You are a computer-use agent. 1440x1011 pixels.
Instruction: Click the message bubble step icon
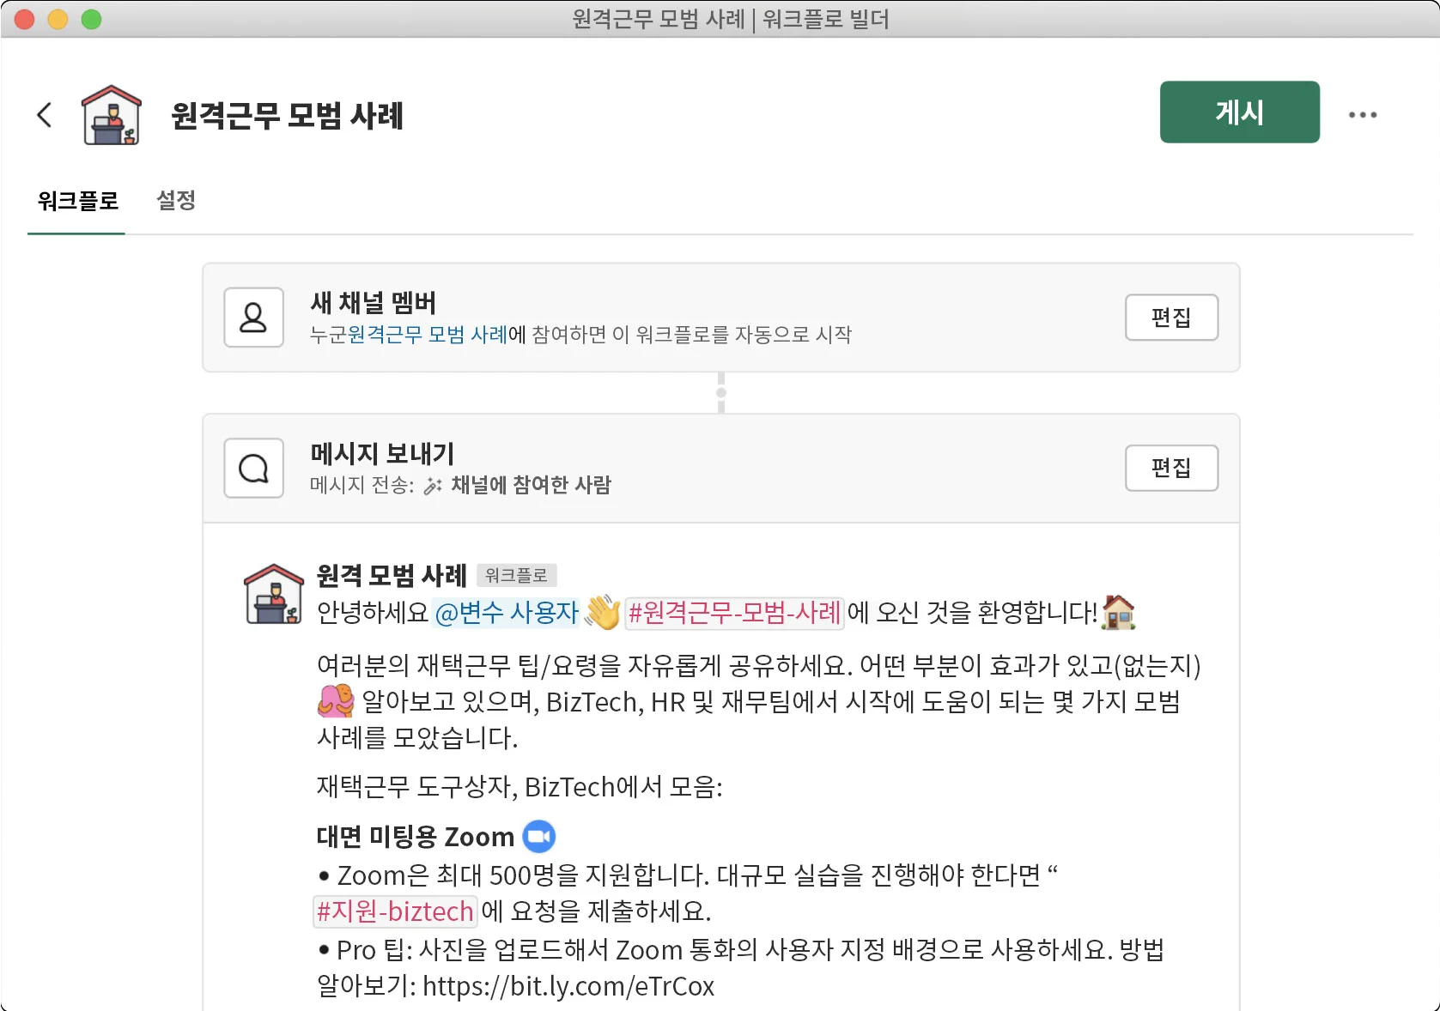253,469
